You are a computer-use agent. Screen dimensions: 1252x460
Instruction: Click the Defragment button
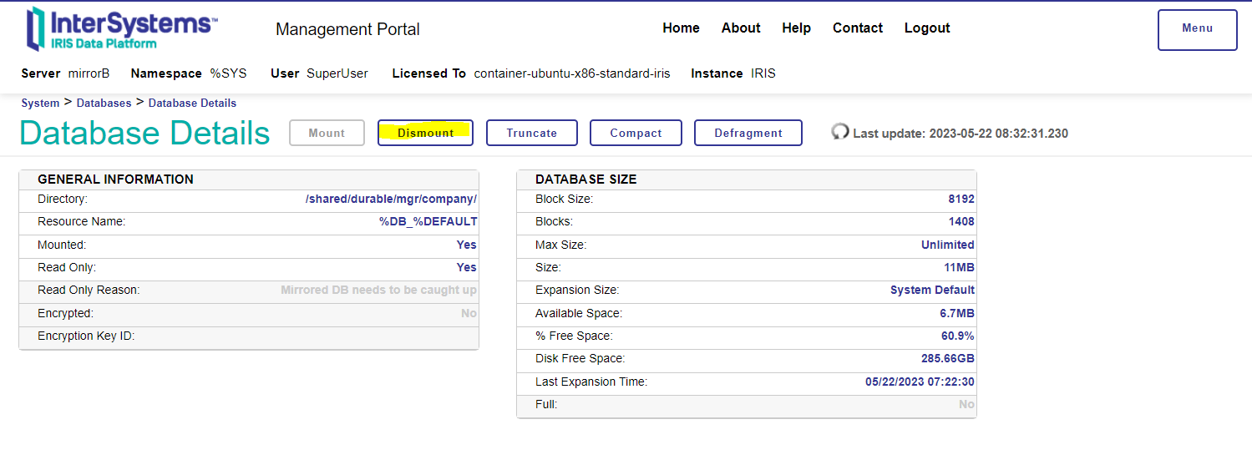pyautogui.click(x=748, y=133)
